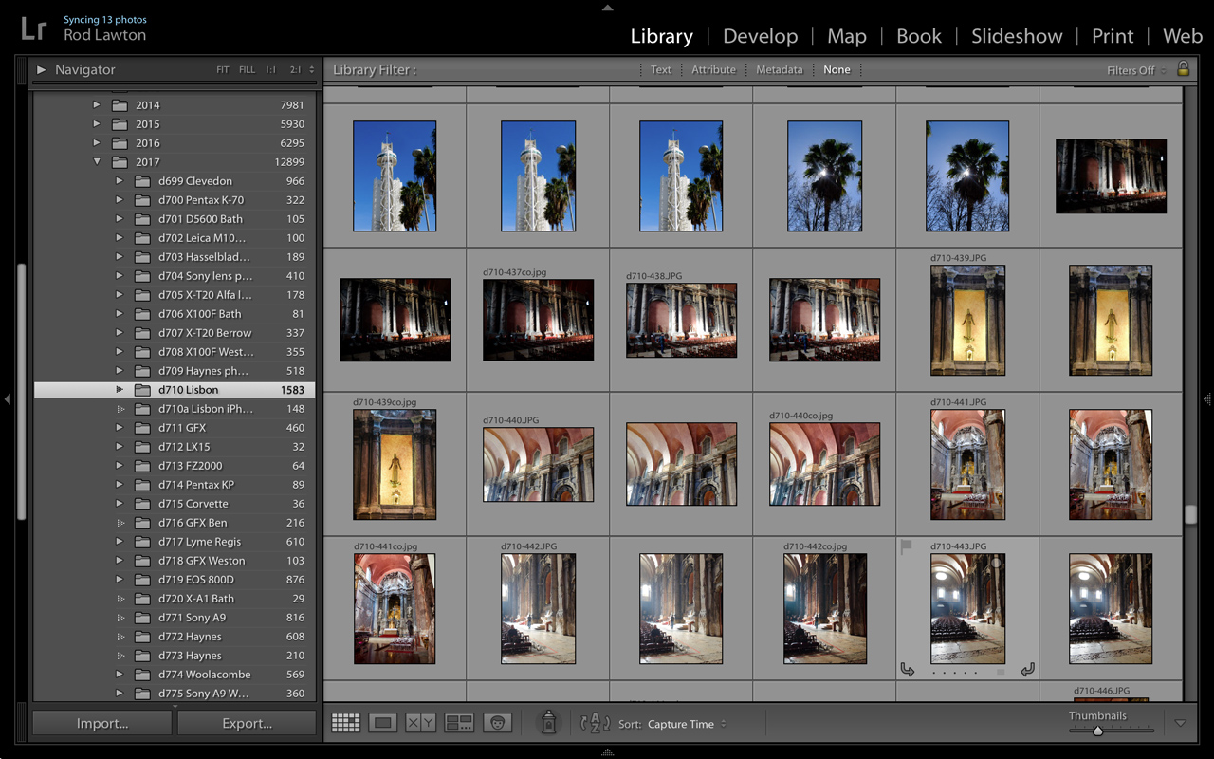Open Compare view with the XY icon
Image resolution: width=1214 pixels, height=759 pixels.
point(420,723)
